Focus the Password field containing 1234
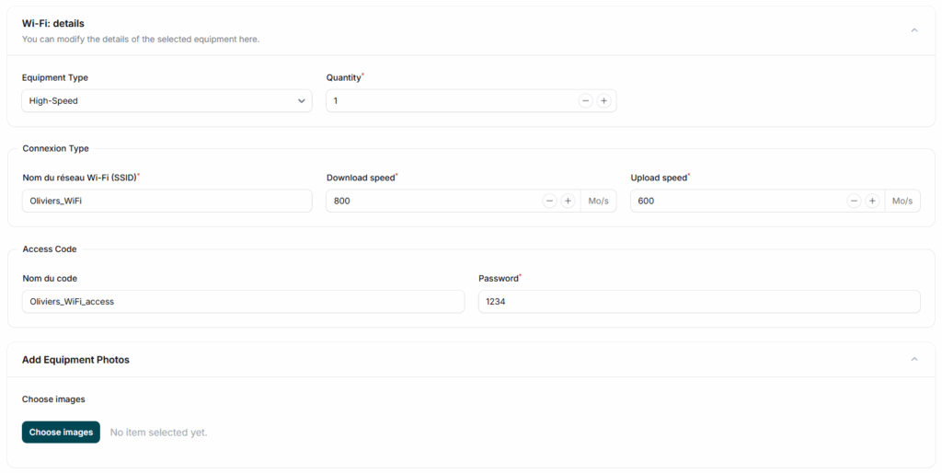The image size is (942, 473). [x=698, y=302]
